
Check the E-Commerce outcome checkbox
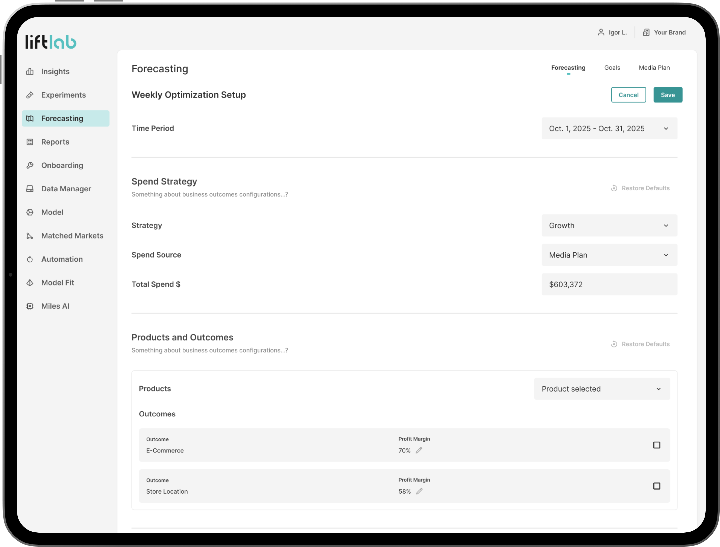point(656,445)
